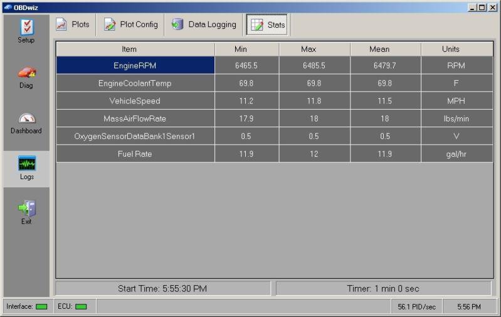Viewport: 501px width, 317px height.
Task: Select the OxygenSensorDataBank1Sensor1 row
Action: coord(135,136)
